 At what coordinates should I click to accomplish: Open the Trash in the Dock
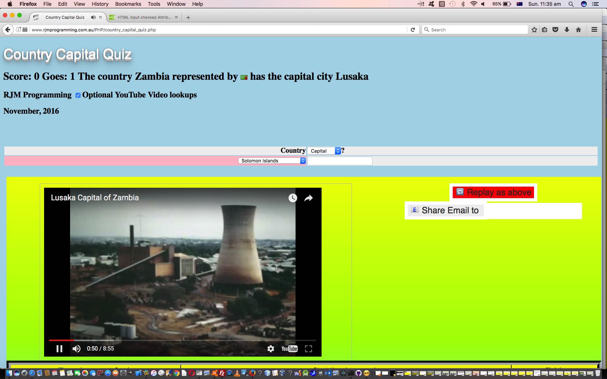(x=598, y=373)
